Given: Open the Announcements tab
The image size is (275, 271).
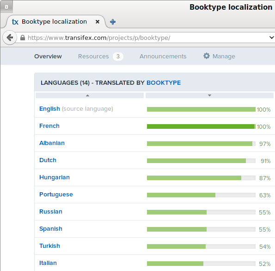Looking at the screenshot, I should click(x=163, y=57).
